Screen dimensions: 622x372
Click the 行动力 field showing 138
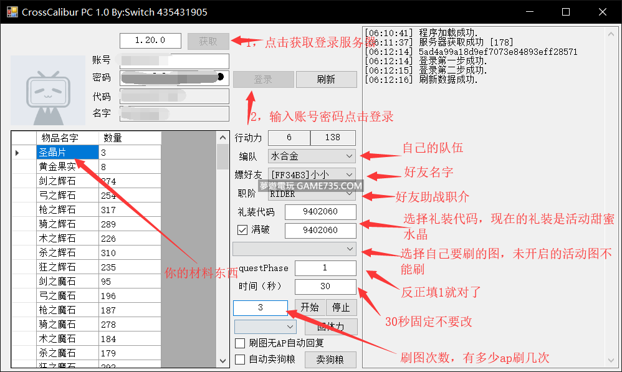tap(333, 138)
